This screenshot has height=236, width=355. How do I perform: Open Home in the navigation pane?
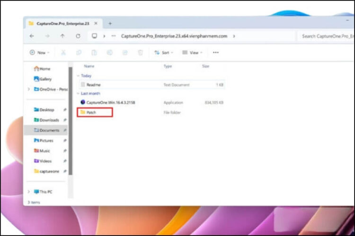click(x=42, y=68)
